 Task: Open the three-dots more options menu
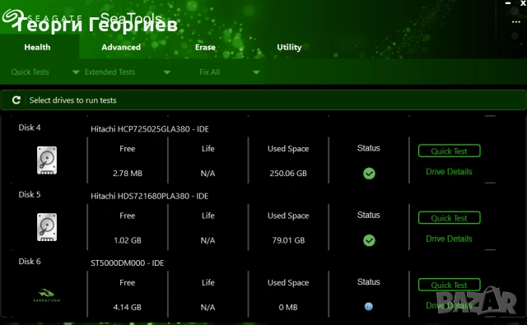click(x=516, y=22)
